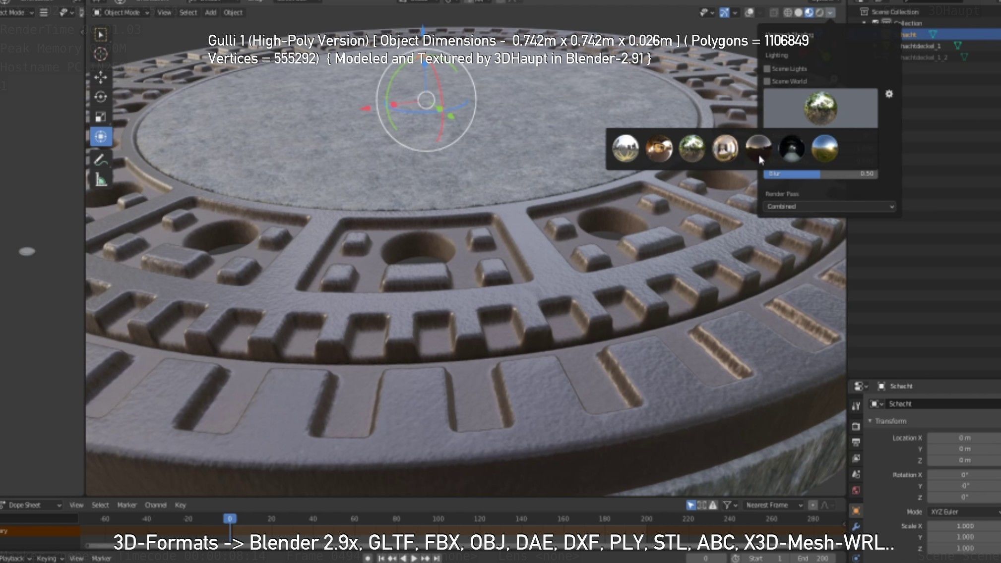The image size is (1001, 563).
Task: Enable the Scene World checkbox
Action: [x=767, y=81]
